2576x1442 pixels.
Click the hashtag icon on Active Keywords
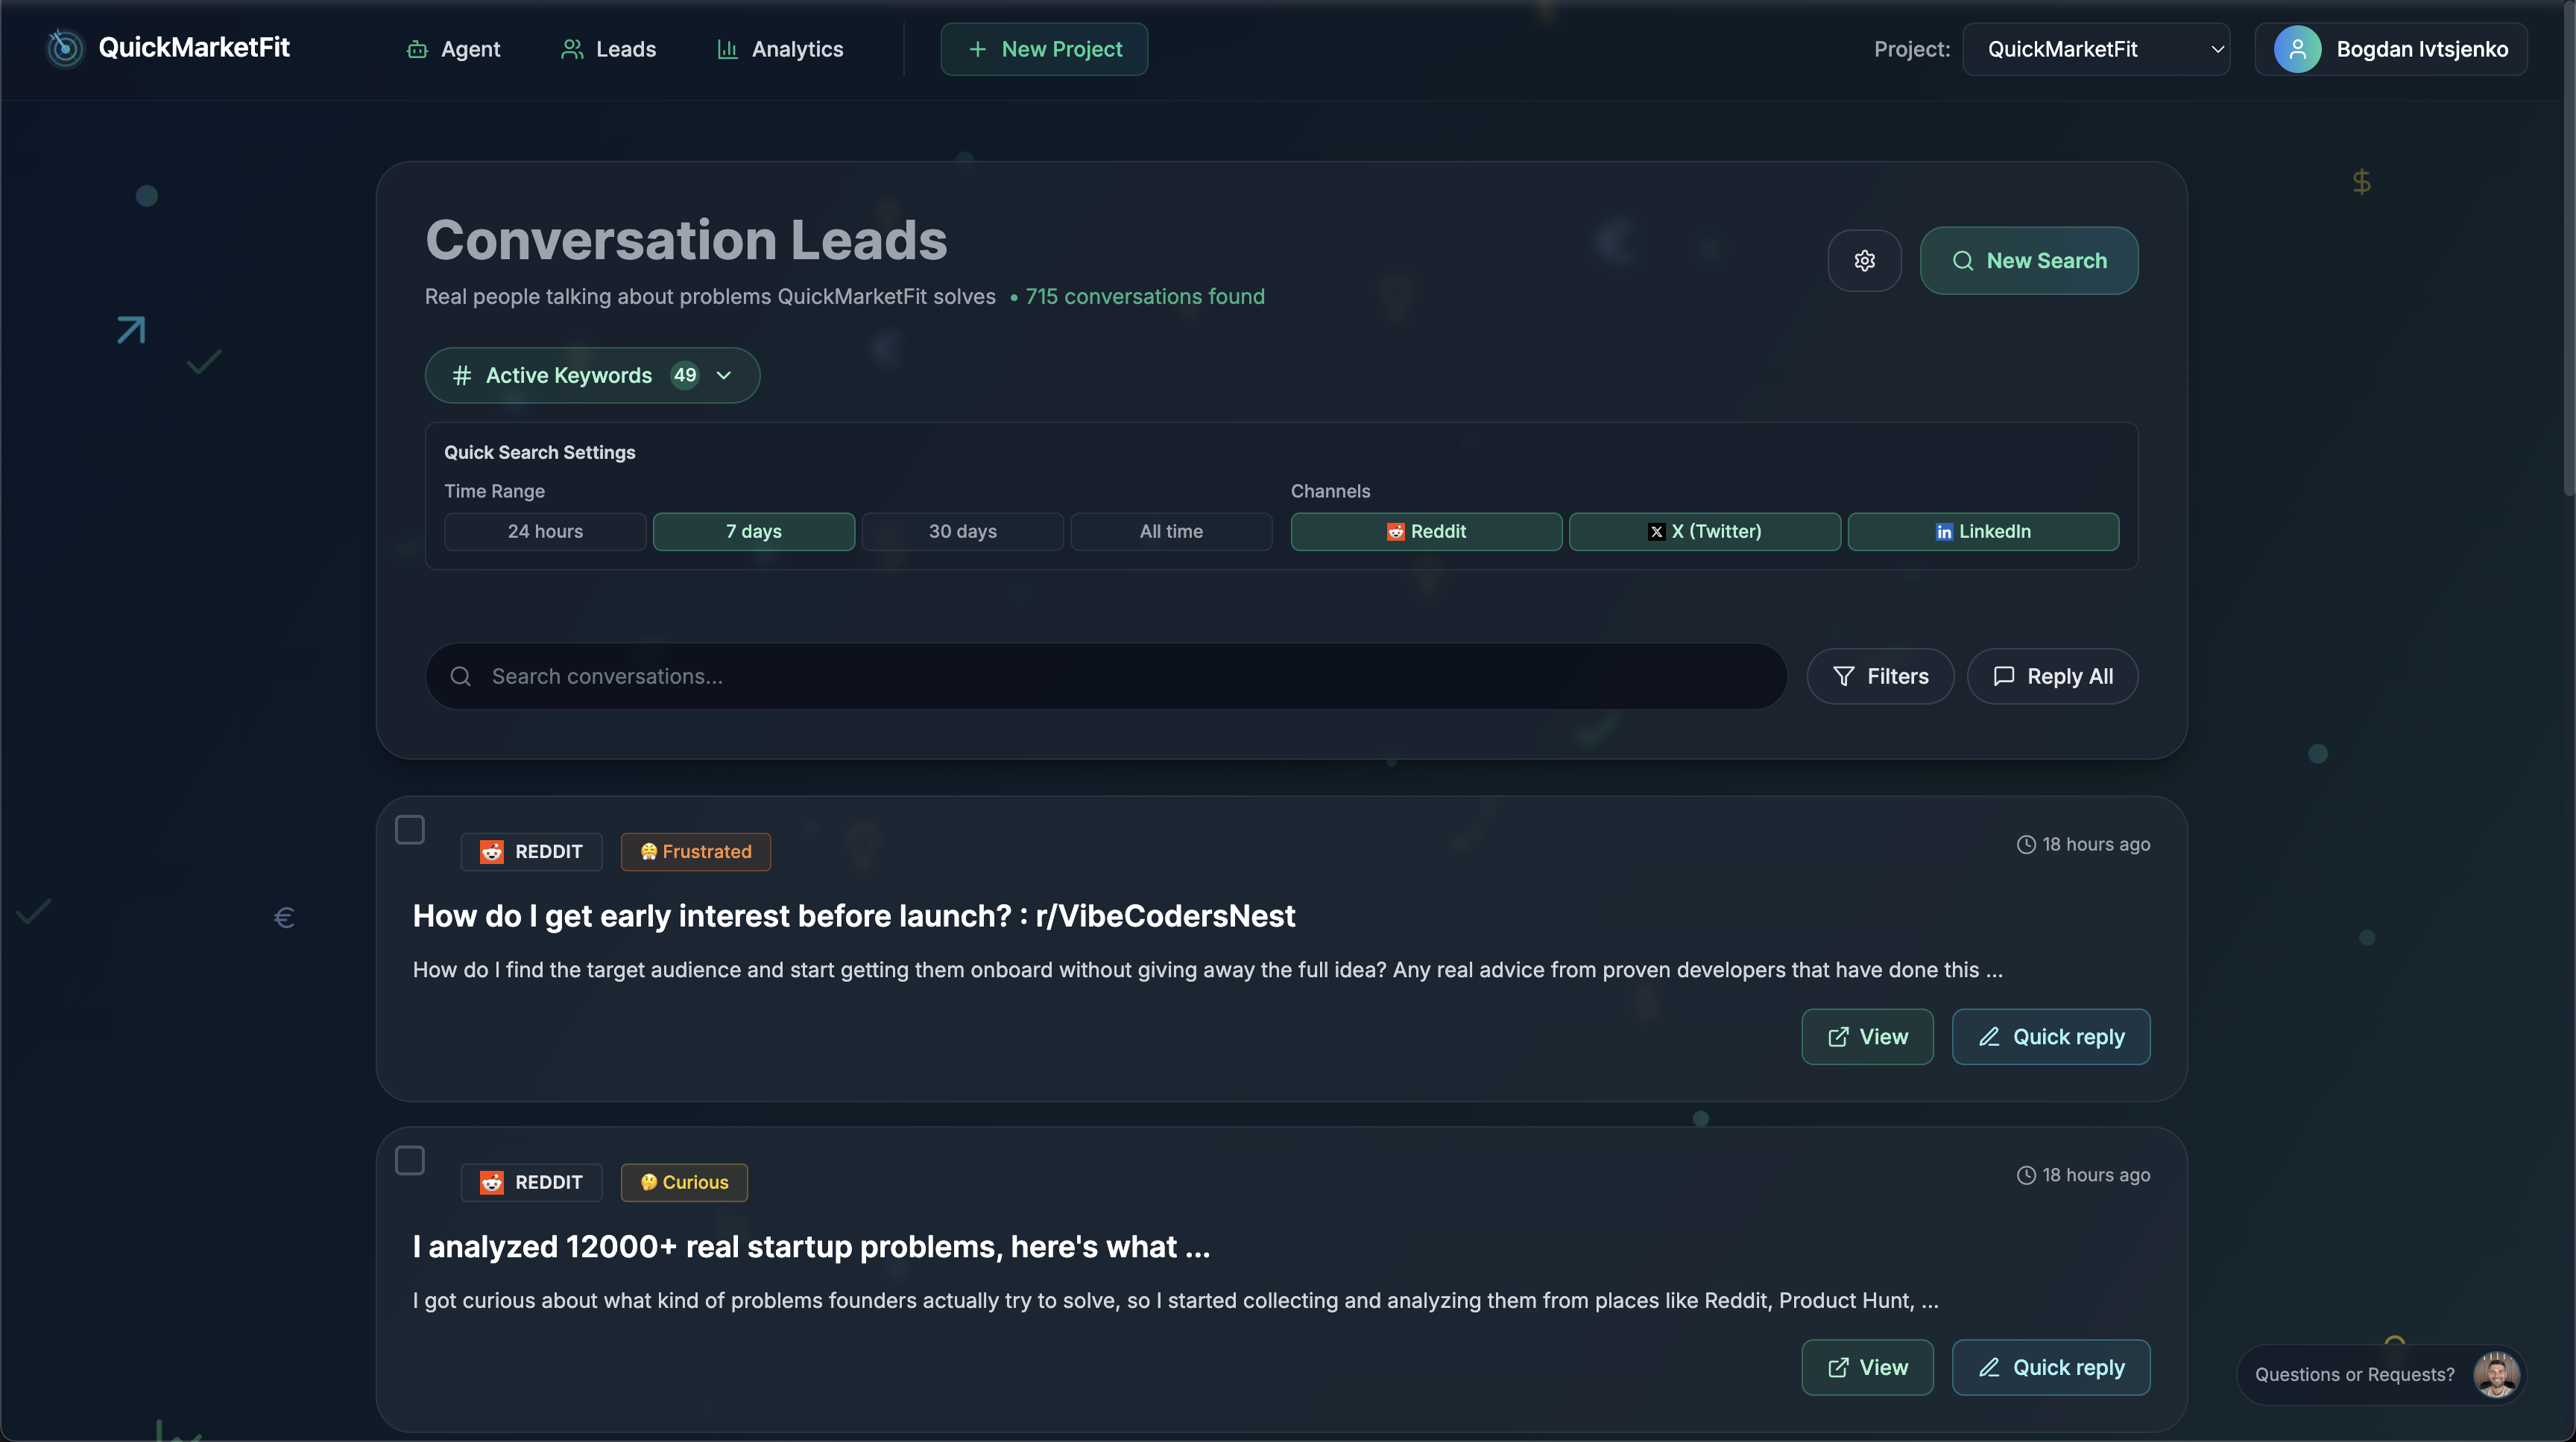click(x=461, y=375)
